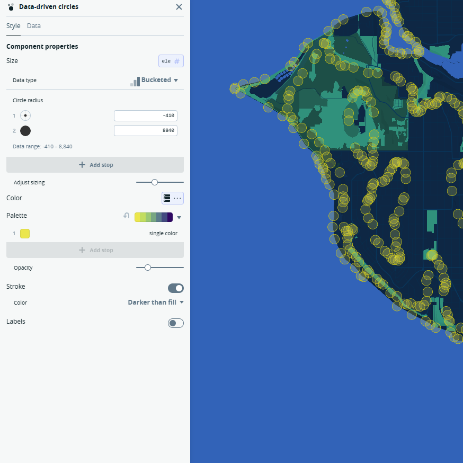Close the Data-driven circles panel

[x=179, y=7]
